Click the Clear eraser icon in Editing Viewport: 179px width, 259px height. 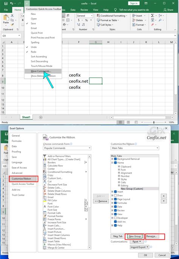tap(153, 25)
